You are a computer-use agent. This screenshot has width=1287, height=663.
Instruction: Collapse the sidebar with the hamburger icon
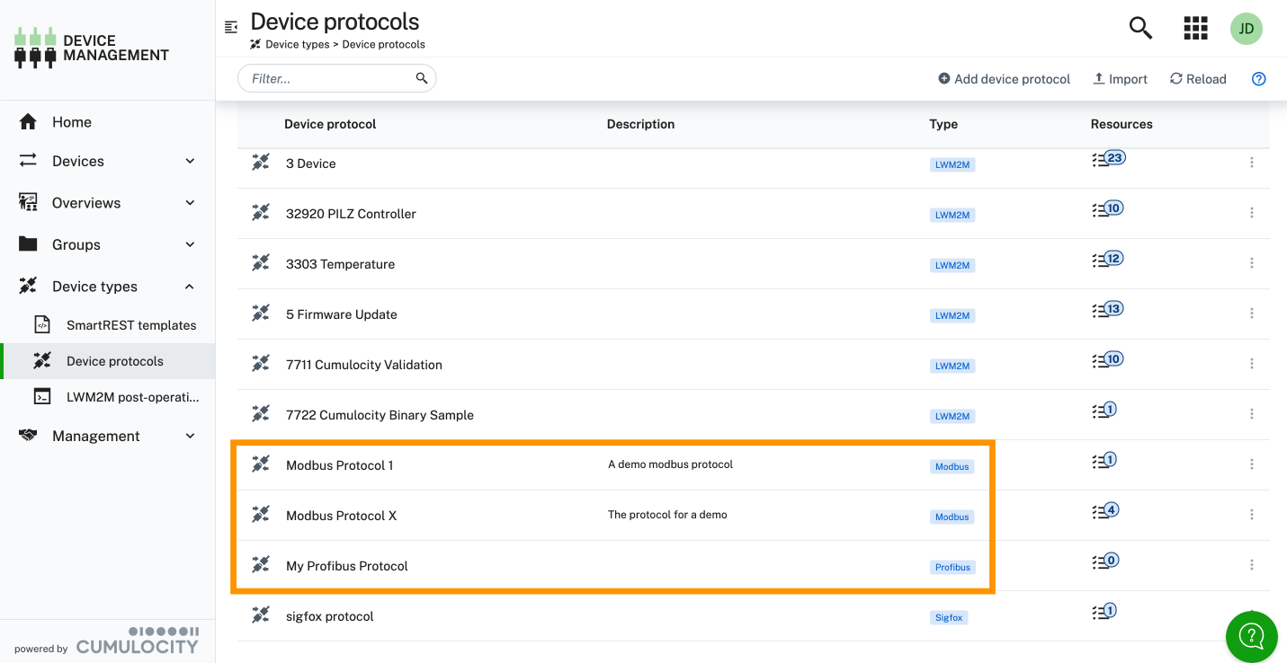click(x=231, y=28)
